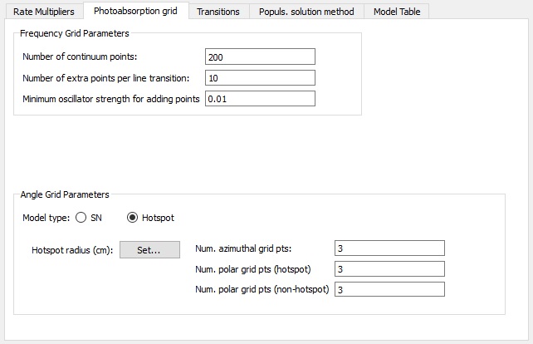Image resolution: width=533 pixels, height=344 pixels.
Task: Select the Photoabsorption grid tab
Action: [x=135, y=11]
